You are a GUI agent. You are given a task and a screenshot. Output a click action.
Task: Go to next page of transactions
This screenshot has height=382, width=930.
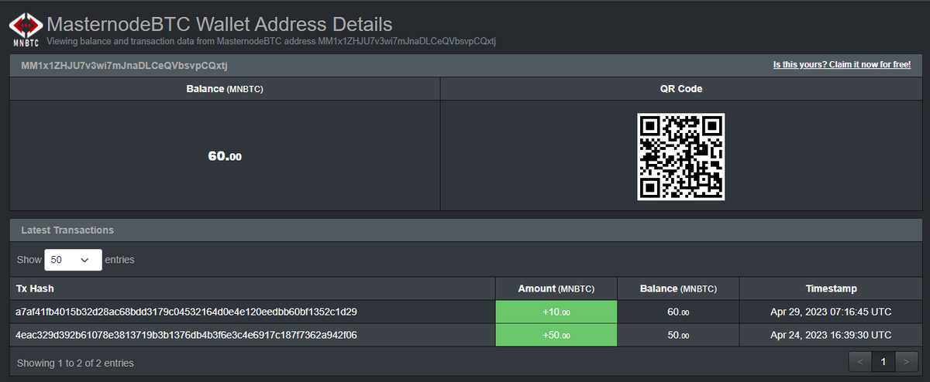point(907,361)
